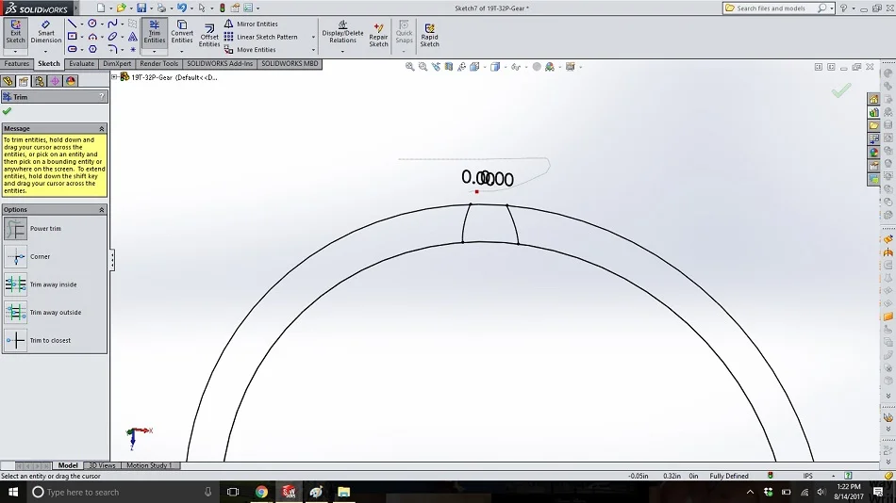Viewport: 896px width, 503px height.
Task: Click Linear Sketch Pattern
Action: [x=260, y=37]
